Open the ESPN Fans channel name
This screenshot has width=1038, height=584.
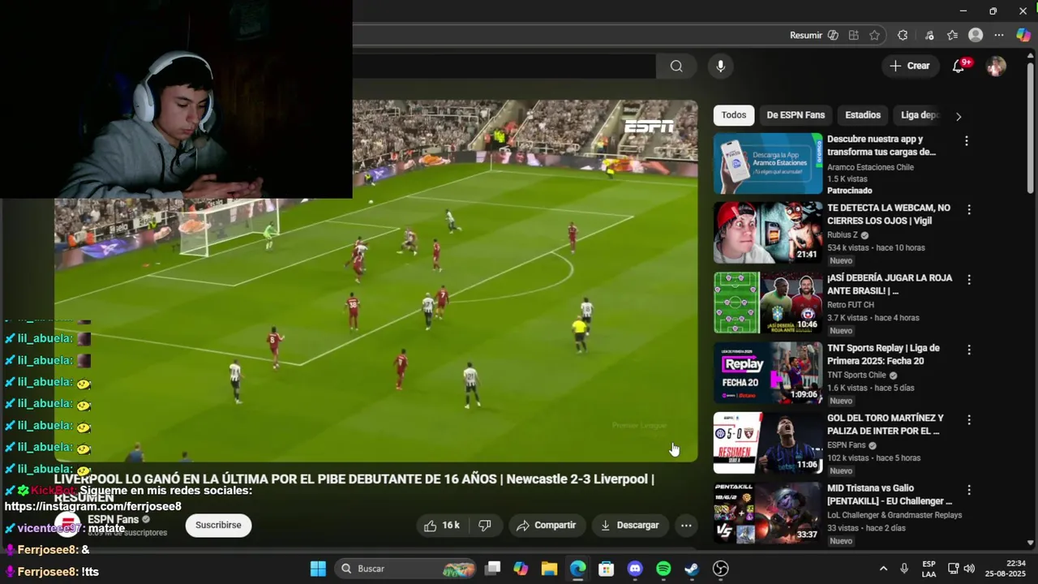coord(114,519)
